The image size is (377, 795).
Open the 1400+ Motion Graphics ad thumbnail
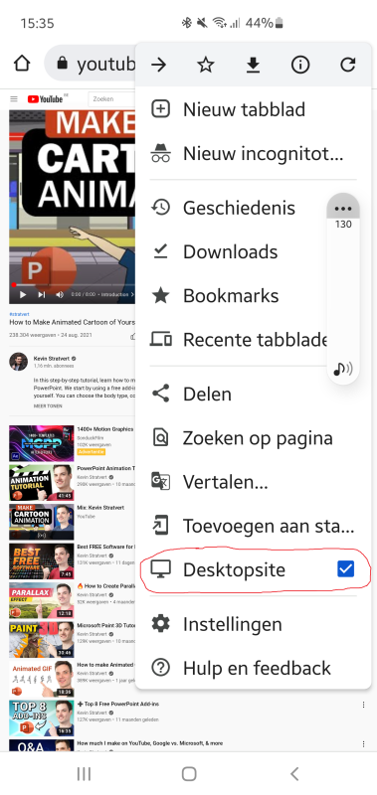[x=41, y=443]
